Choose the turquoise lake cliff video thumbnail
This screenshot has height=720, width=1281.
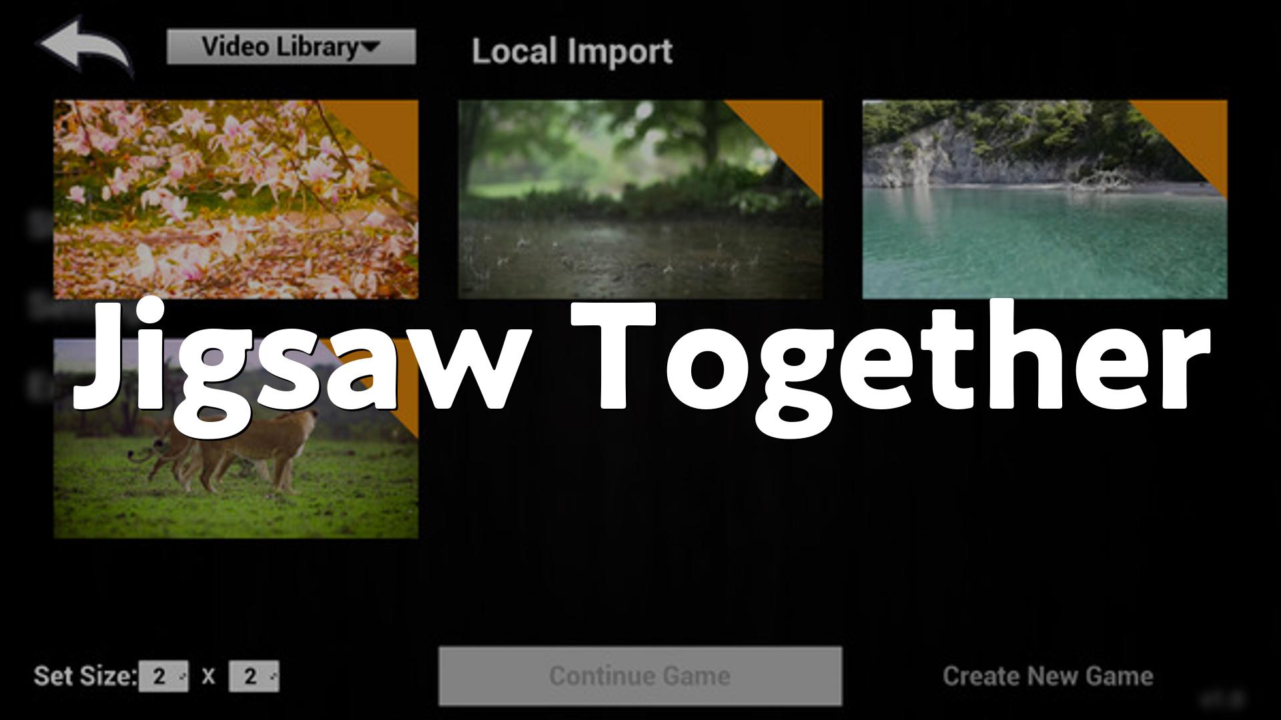1045,199
